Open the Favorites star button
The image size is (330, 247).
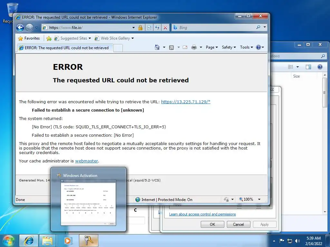pos(29,38)
